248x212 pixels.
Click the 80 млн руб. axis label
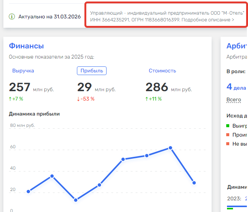tap(23, 125)
